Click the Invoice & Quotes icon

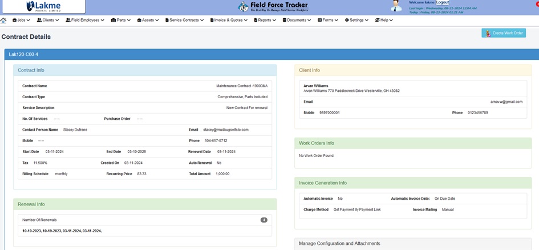pos(212,21)
